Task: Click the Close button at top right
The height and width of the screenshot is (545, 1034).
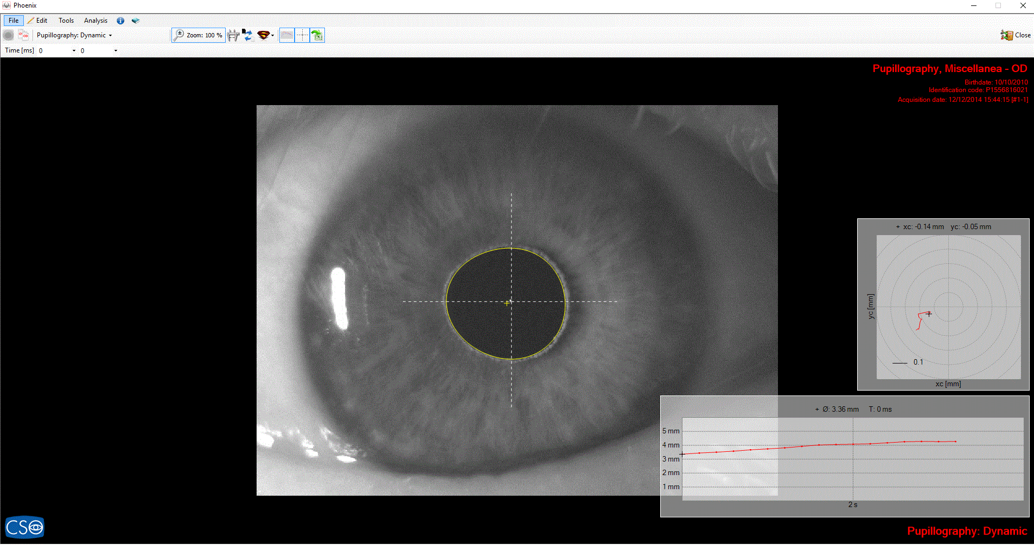Action: click(x=1016, y=35)
